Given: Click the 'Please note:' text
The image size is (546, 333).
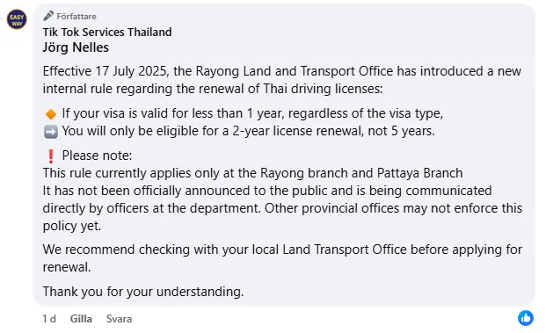Looking at the screenshot, I should point(97,156).
